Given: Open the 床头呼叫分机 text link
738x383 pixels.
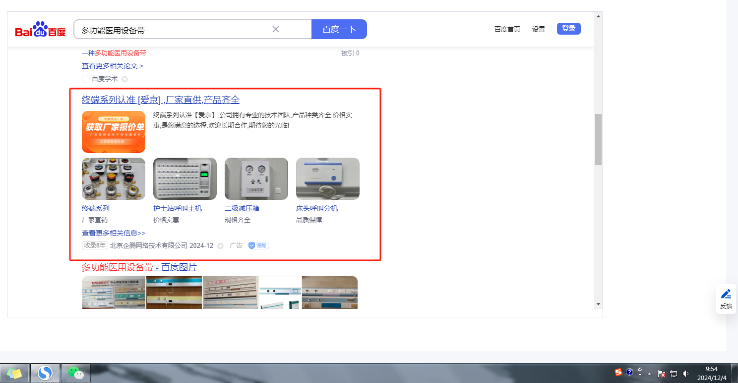Looking at the screenshot, I should [317, 208].
